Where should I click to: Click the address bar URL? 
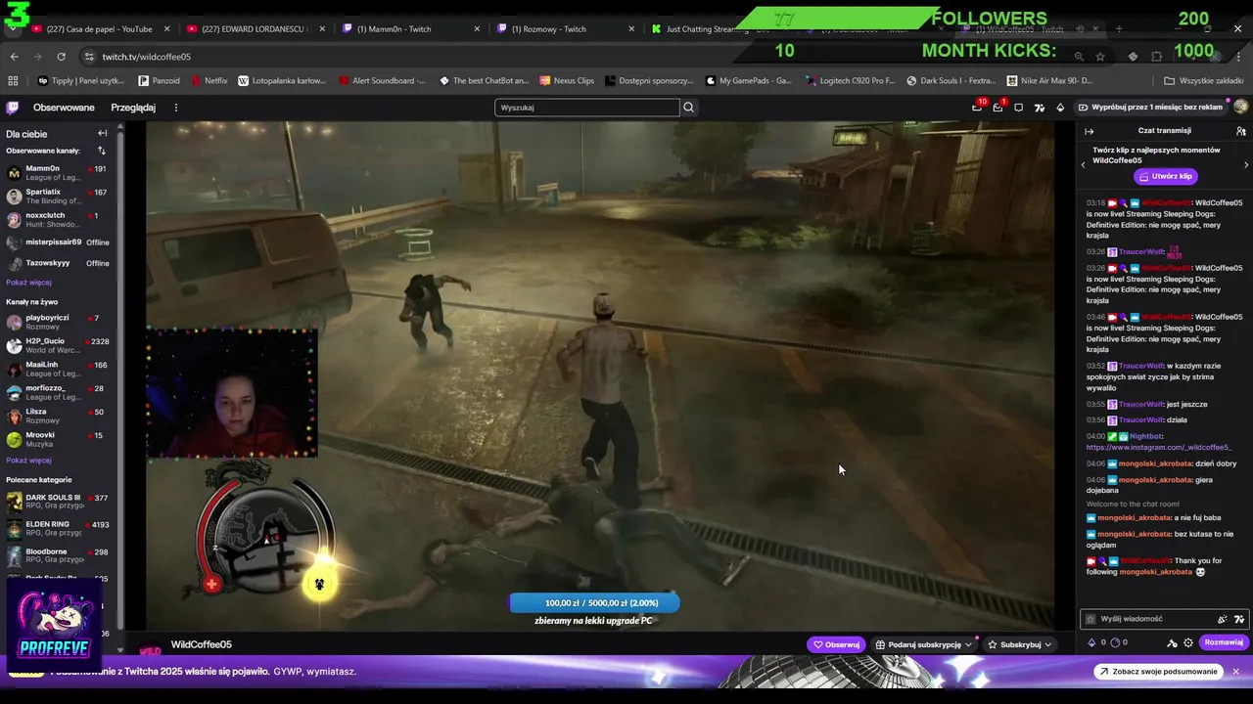click(147, 57)
